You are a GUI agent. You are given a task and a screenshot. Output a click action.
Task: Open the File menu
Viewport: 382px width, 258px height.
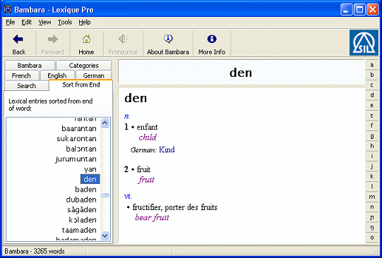coord(11,23)
